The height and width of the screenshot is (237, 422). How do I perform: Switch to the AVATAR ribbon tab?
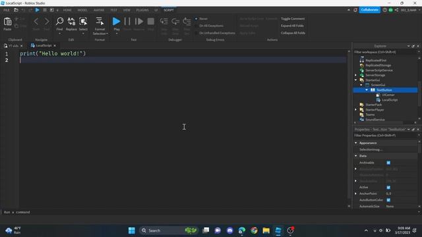click(99, 10)
